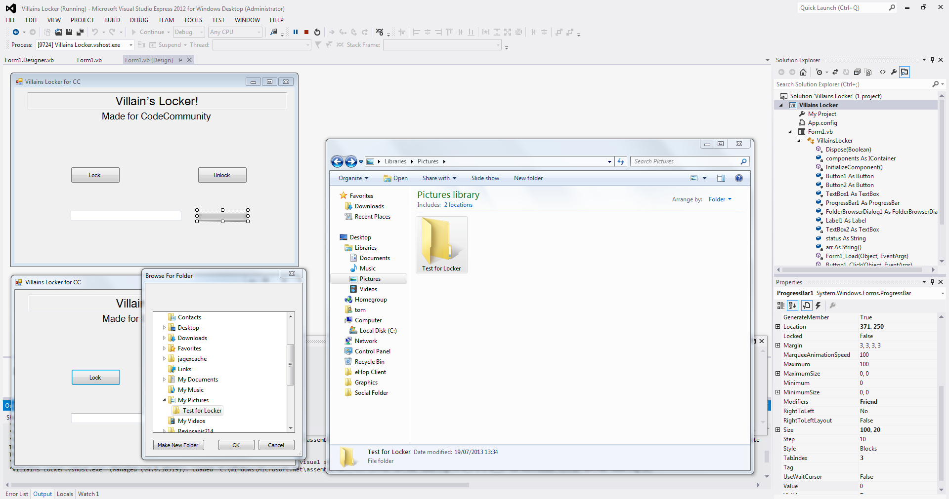This screenshot has width=949, height=499.
Task: Click the Break All pause debugging icon
Action: (x=296, y=32)
